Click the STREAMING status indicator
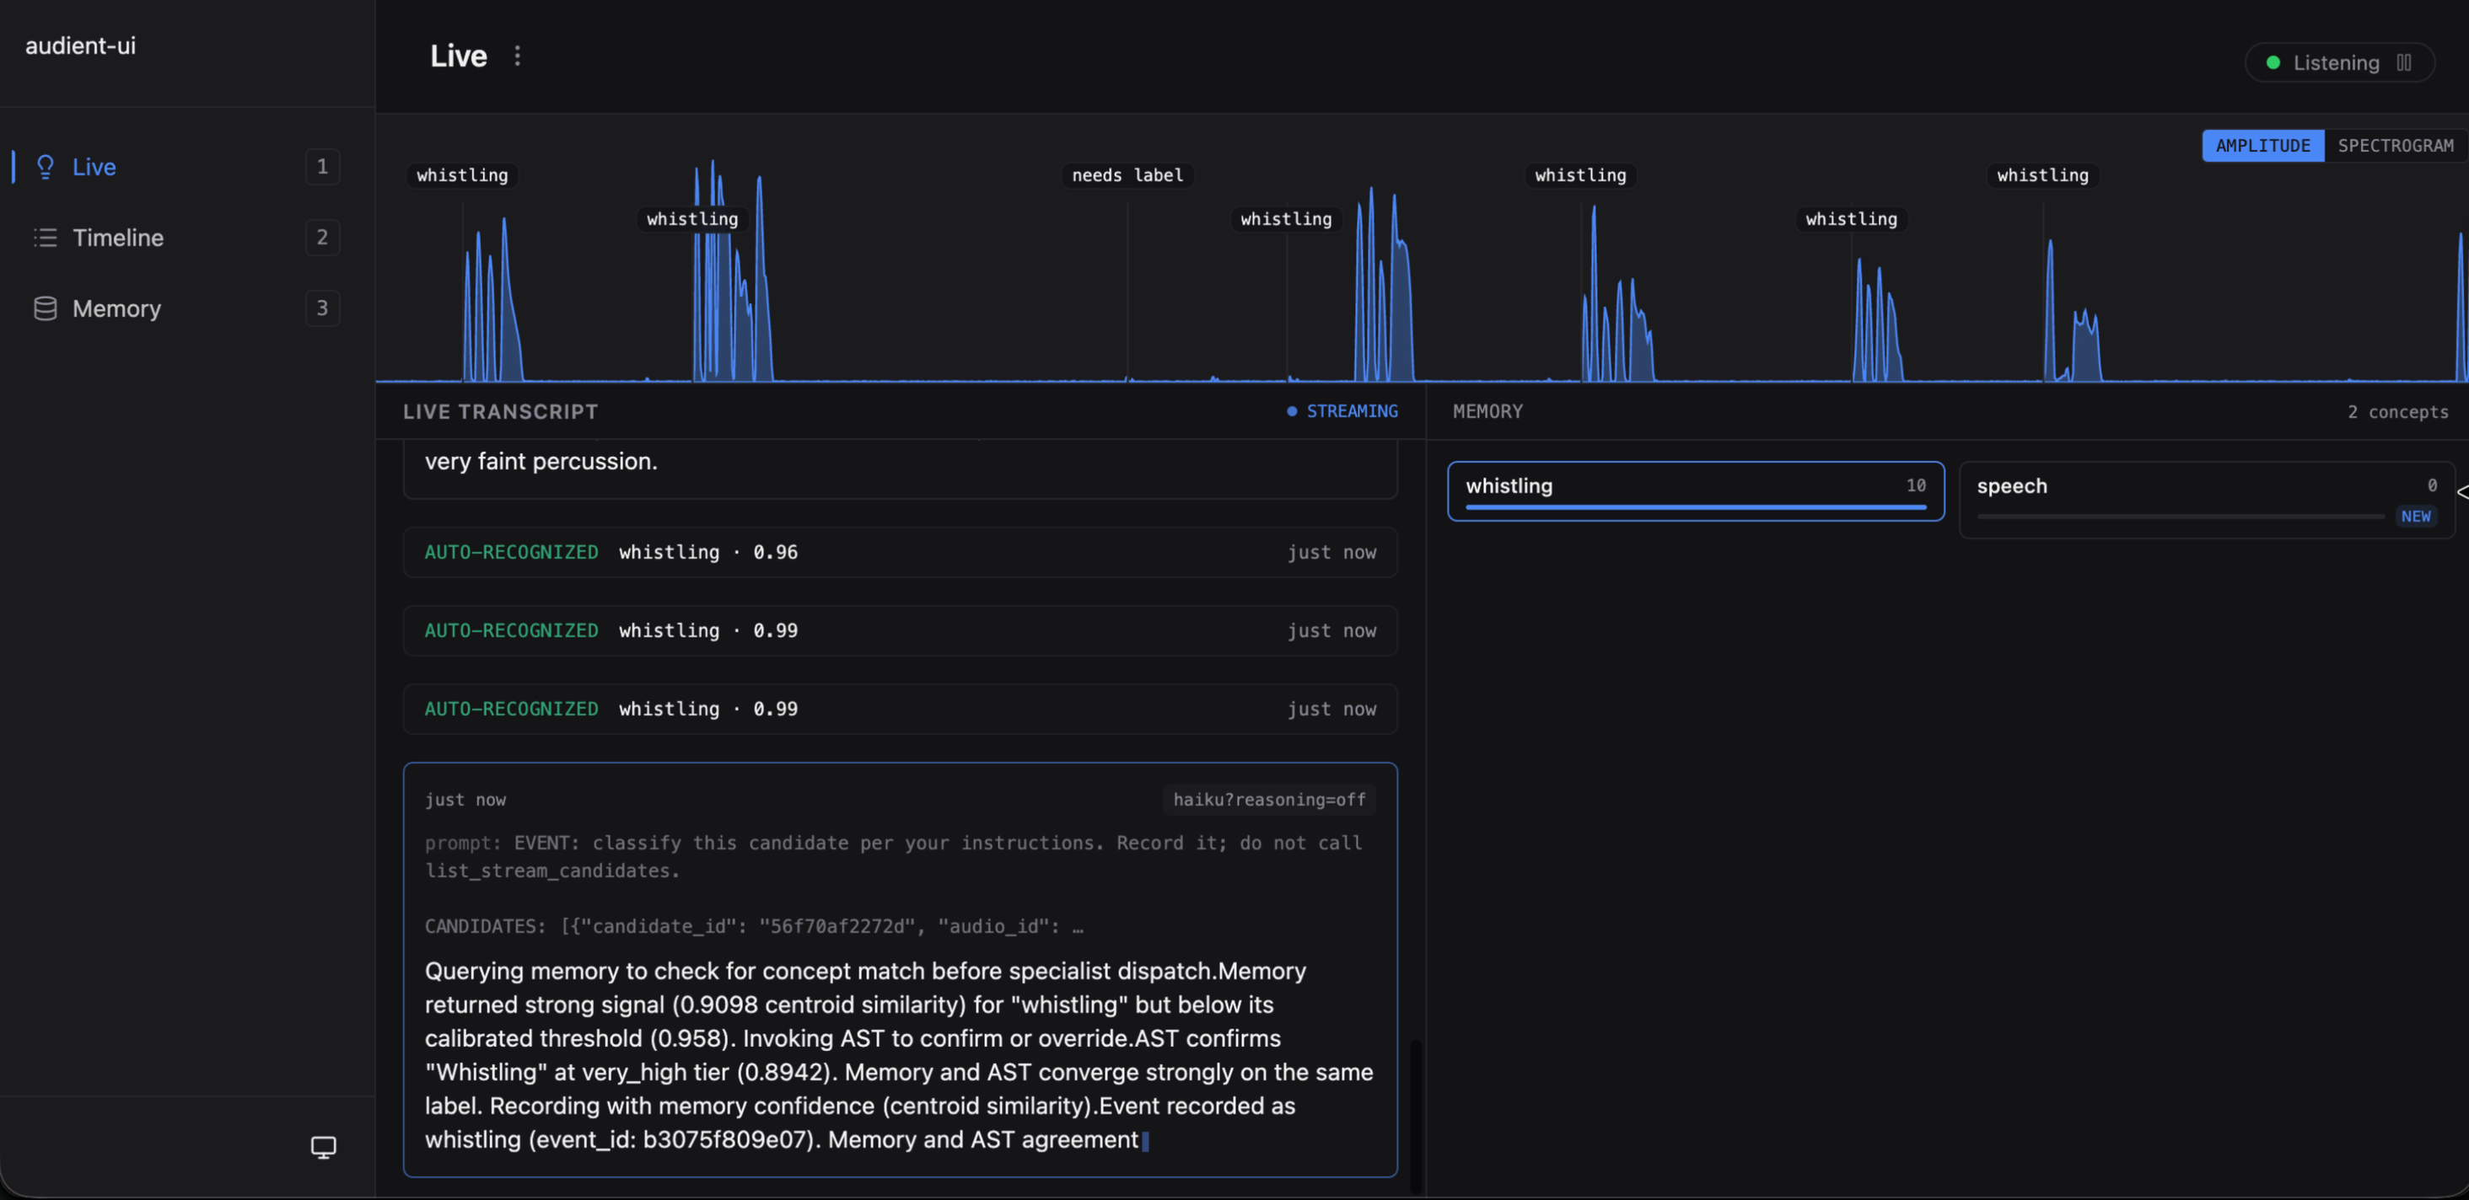Screen dimensions: 2469x1200 [1342, 411]
